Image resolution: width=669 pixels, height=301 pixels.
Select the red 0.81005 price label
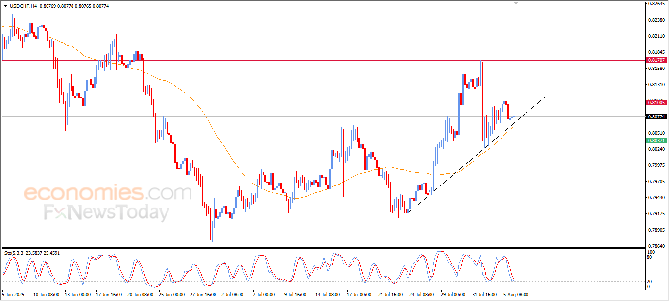pyautogui.click(x=656, y=102)
